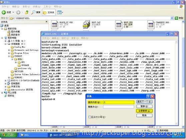Select ESXI-5.1.0-799733-STANDARD drive in tree
The height and width of the screenshot is (139, 186).
pyautogui.click(x=23, y=81)
